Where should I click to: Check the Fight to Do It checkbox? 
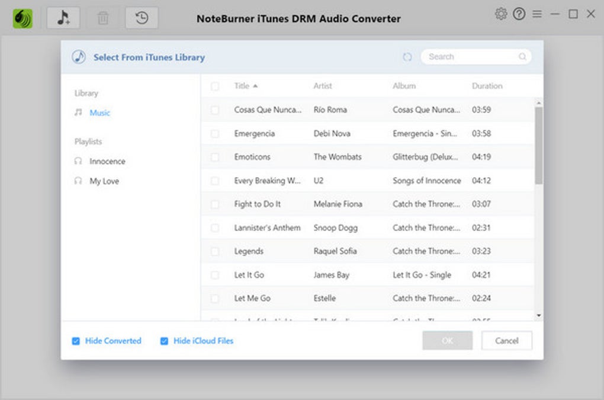pos(215,204)
